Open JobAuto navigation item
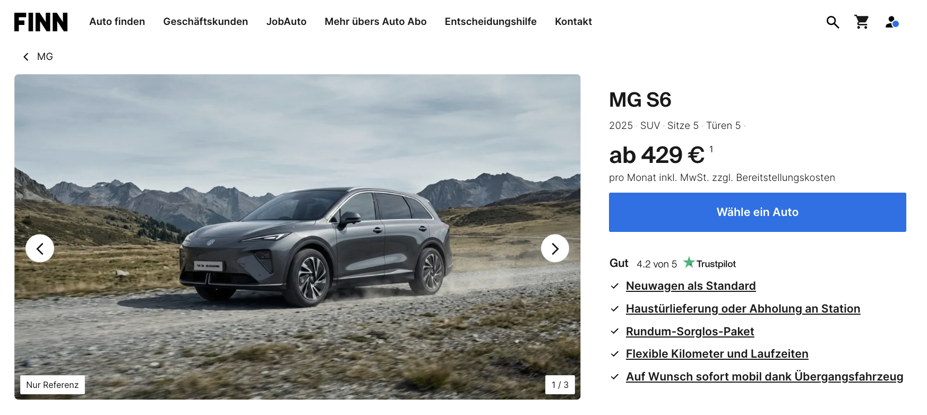 pos(286,22)
